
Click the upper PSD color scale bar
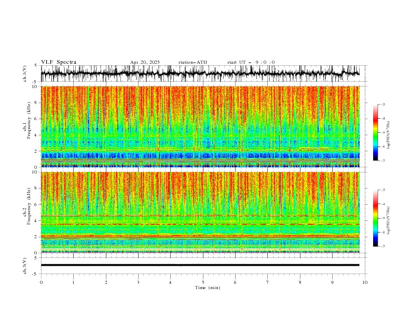click(x=375, y=133)
